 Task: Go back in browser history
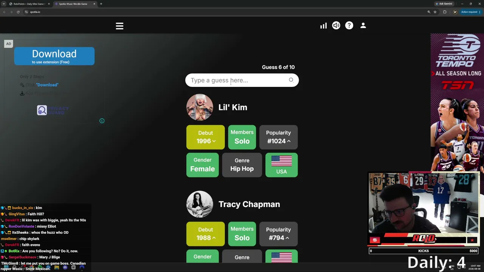[4, 12]
